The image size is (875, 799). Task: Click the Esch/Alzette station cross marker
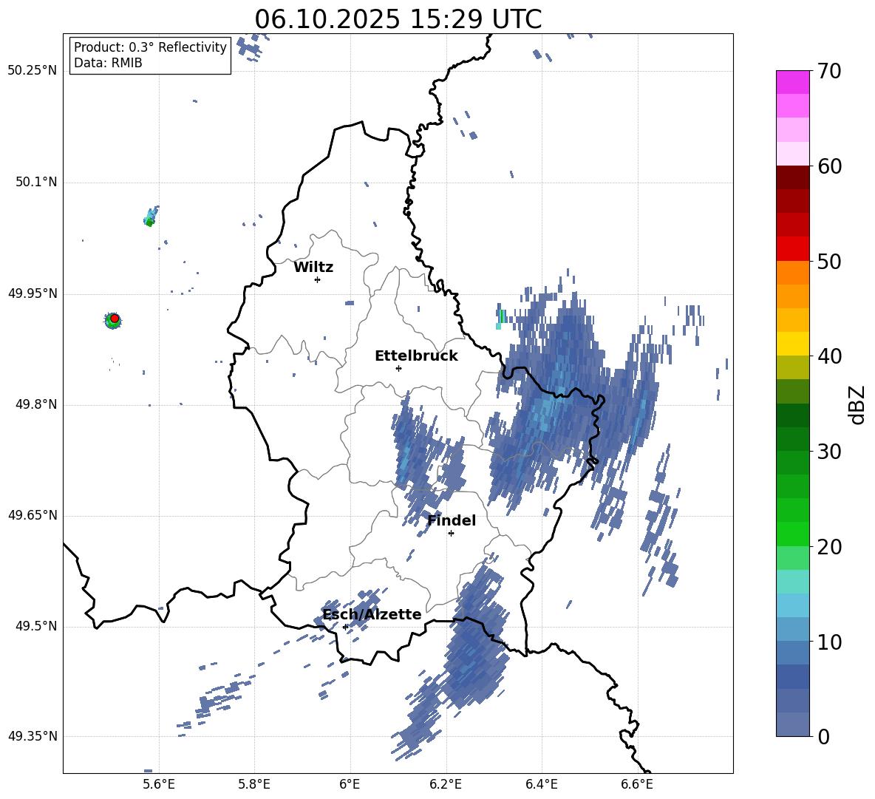click(345, 627)
